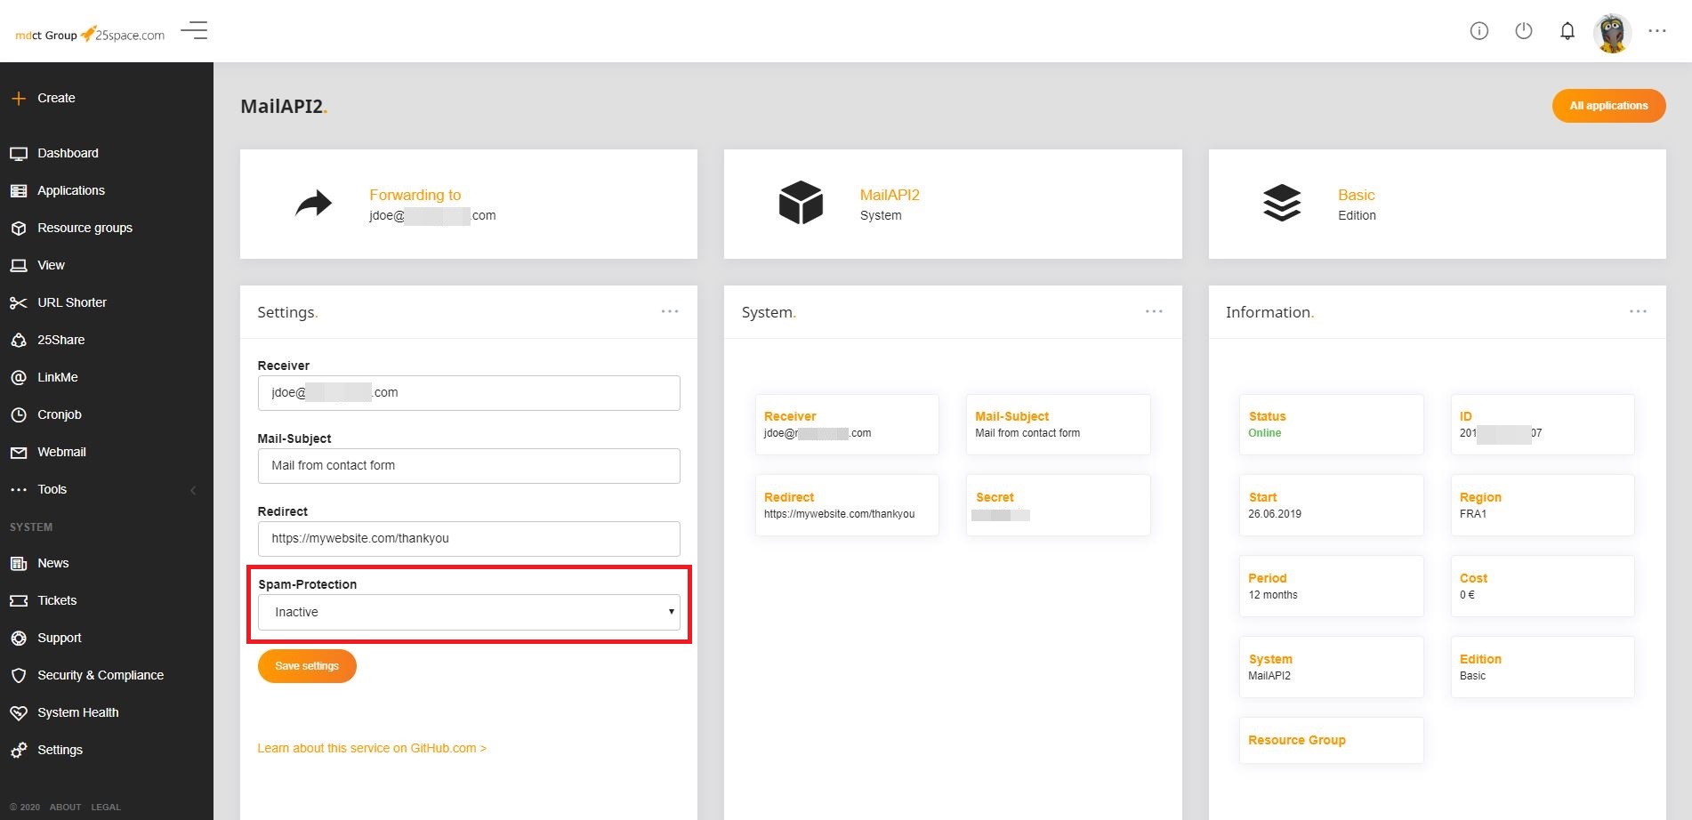Click the System Health heart icon
Image resolution: width=1692 pixels, height=820 pixels.
(x=19, y=712)
